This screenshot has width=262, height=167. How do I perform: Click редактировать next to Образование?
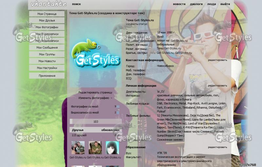click(217, 147)
